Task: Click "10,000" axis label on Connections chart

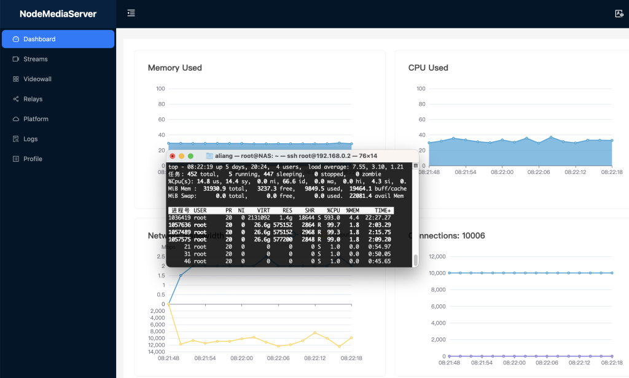Action: point(437,274)
